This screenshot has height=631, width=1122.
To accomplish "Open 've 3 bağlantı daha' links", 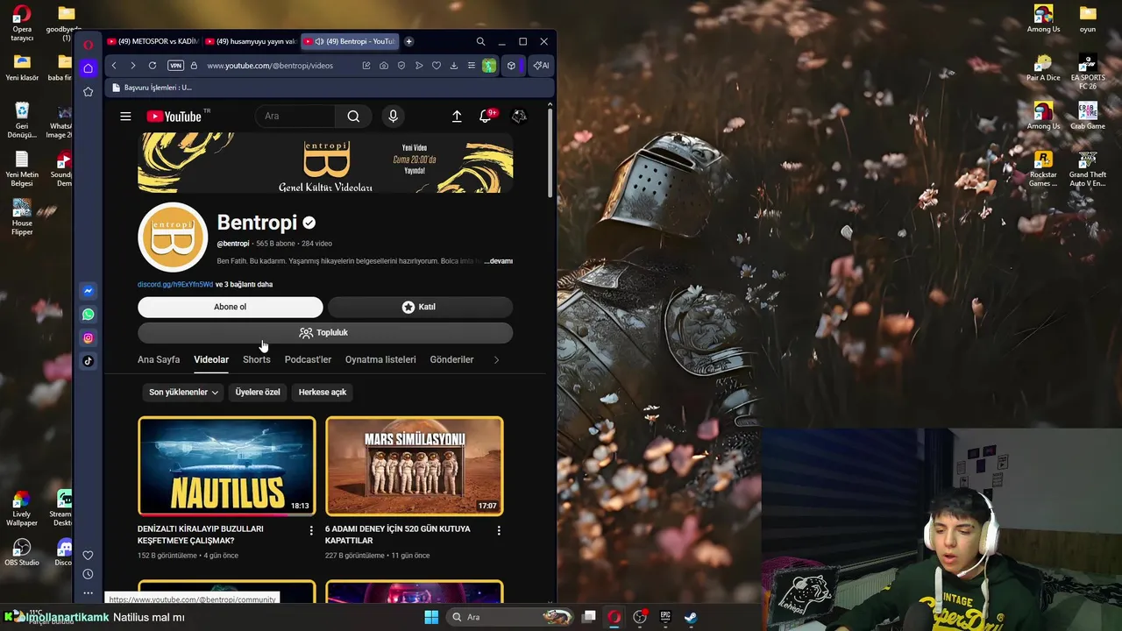I will (244, 284).
